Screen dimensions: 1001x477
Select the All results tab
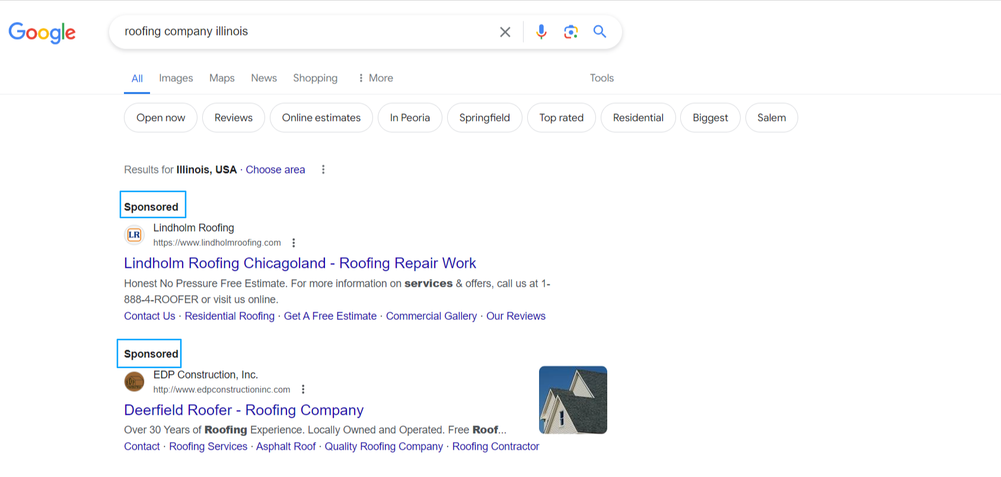click(137, 78)
